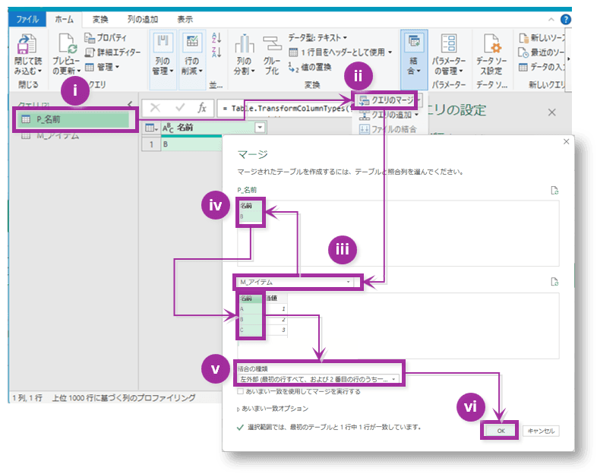Click 新しいソース in the ribbon
Viewport: 597px width, 474px height.
click(542, 37)
